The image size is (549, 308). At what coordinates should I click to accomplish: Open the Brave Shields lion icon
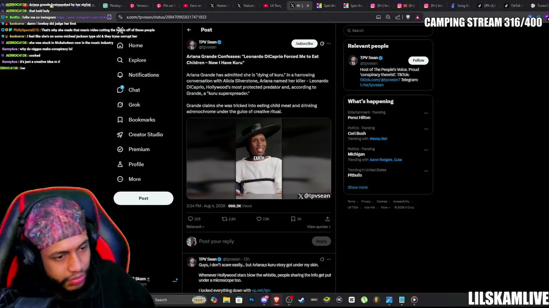tap(408, 17)
